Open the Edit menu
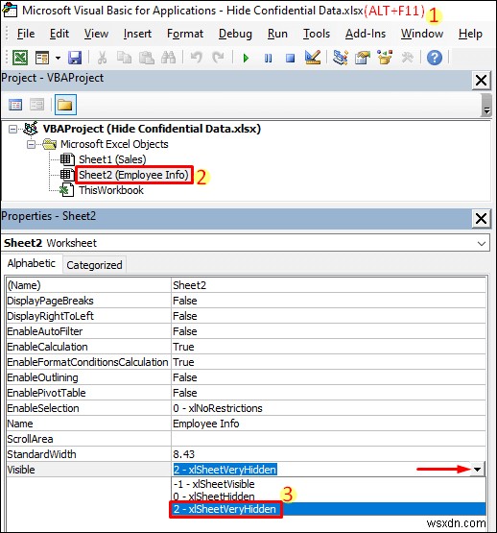The image size is (497, 533). coord(59,34)
